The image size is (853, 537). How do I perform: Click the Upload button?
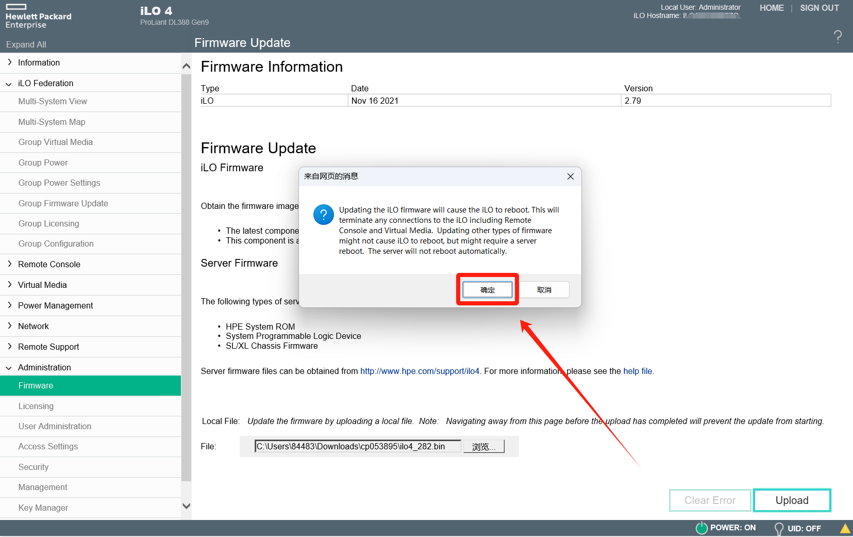coord(792,500)
